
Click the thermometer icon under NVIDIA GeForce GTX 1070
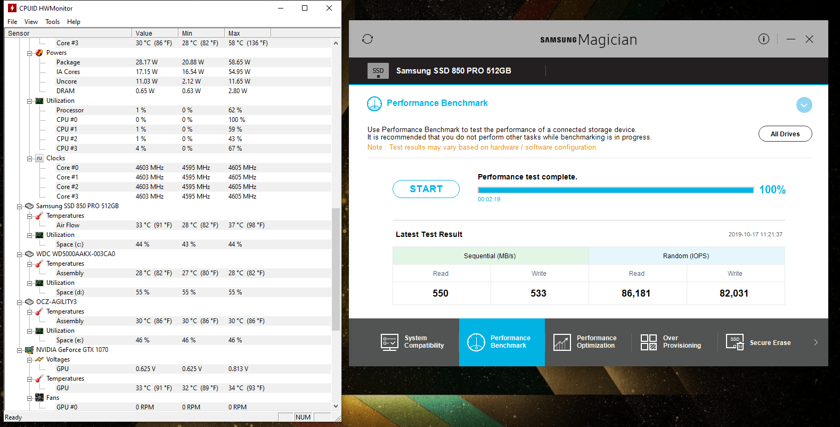coord(39,379)
